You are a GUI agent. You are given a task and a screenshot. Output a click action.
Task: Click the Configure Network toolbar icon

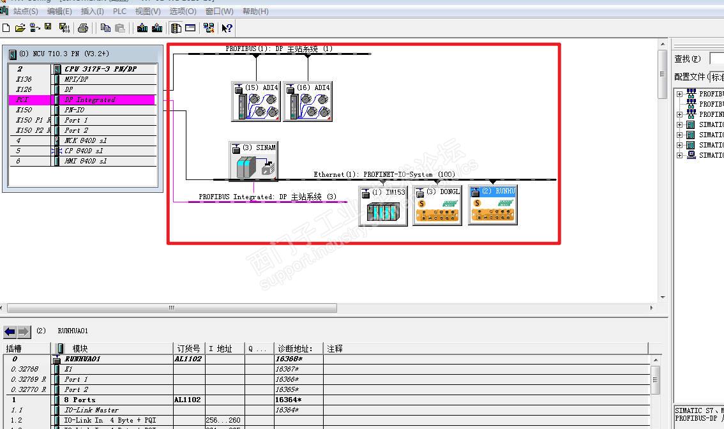click(x=209, y=27)
